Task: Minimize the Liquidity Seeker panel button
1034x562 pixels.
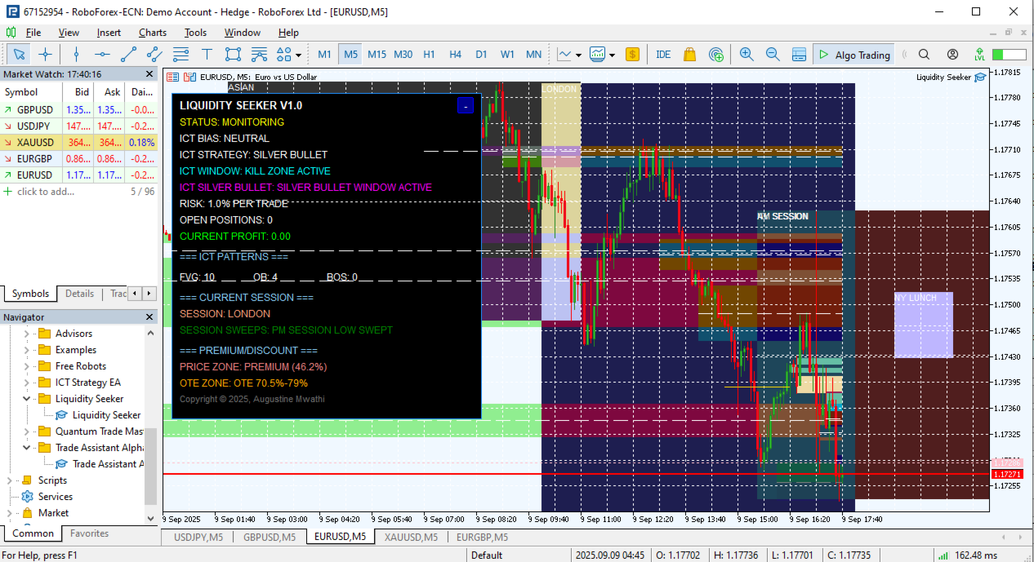Action: click(x=465, y=106)
